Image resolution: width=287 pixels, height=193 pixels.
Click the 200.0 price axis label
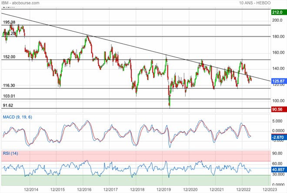277,20
